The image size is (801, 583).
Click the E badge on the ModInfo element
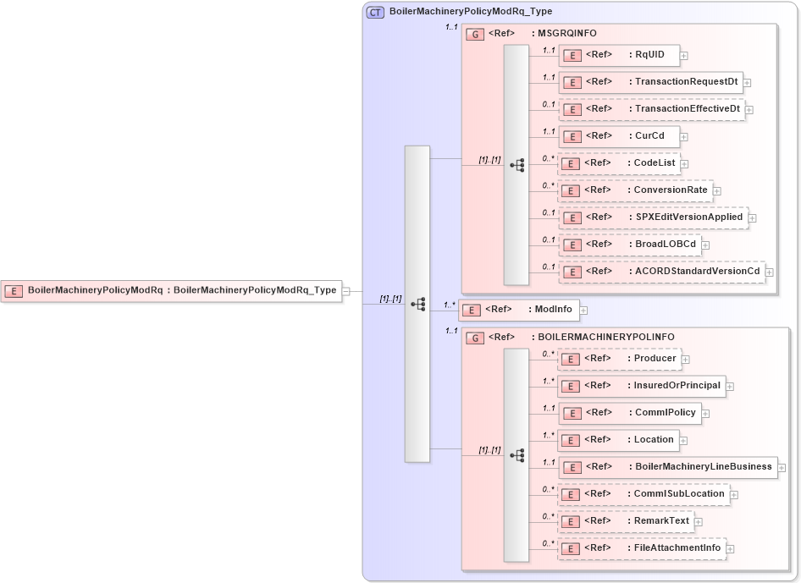(471, 310)
